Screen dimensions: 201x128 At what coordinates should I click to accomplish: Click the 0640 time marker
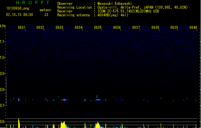coord(193,28)
